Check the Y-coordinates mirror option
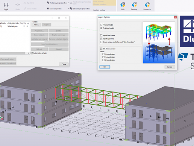Viewport: 194px width, 146px height. 104,57
